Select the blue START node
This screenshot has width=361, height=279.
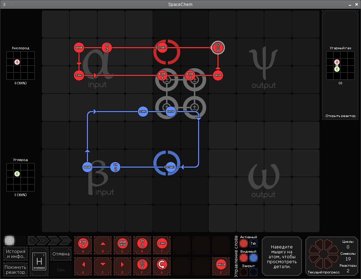click(x=171, y=167)
